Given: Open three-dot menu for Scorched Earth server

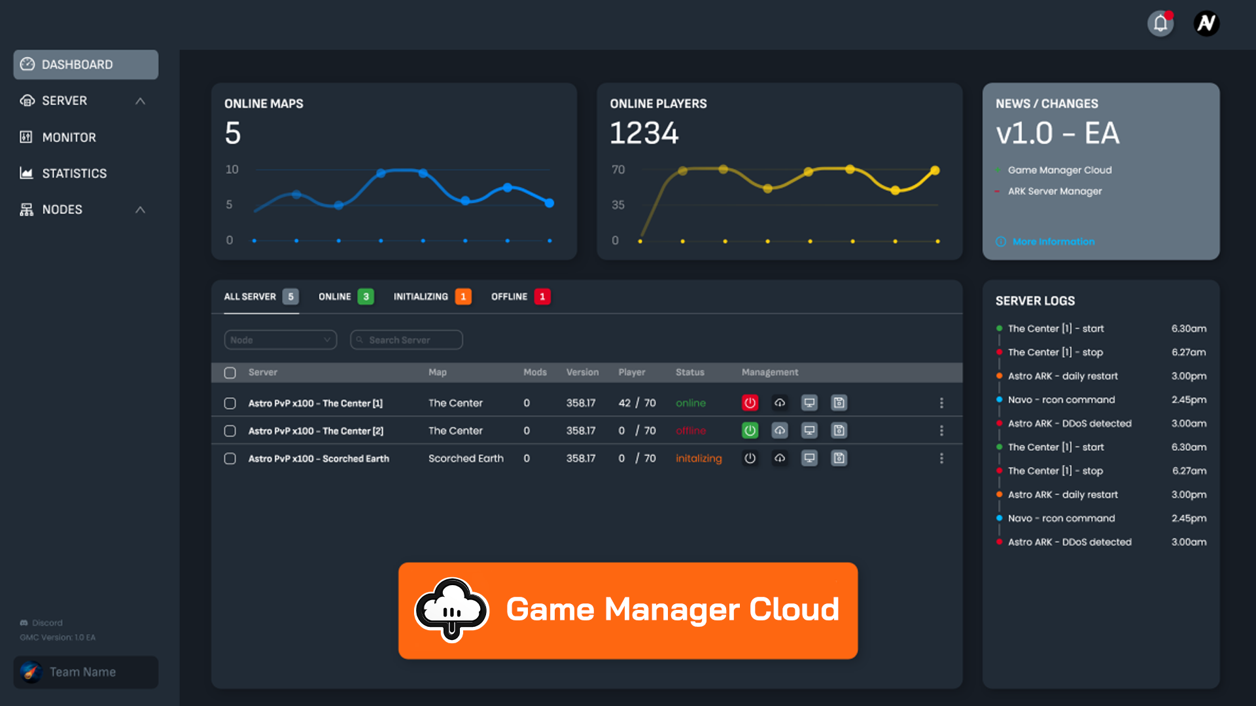Looking at the screenshot, I should [x=941, y=458].
